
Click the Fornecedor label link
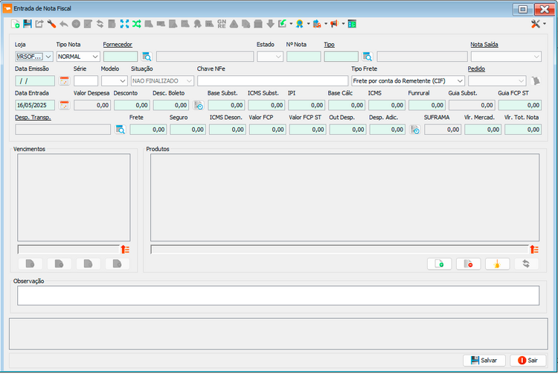click(x=118, y=45)
